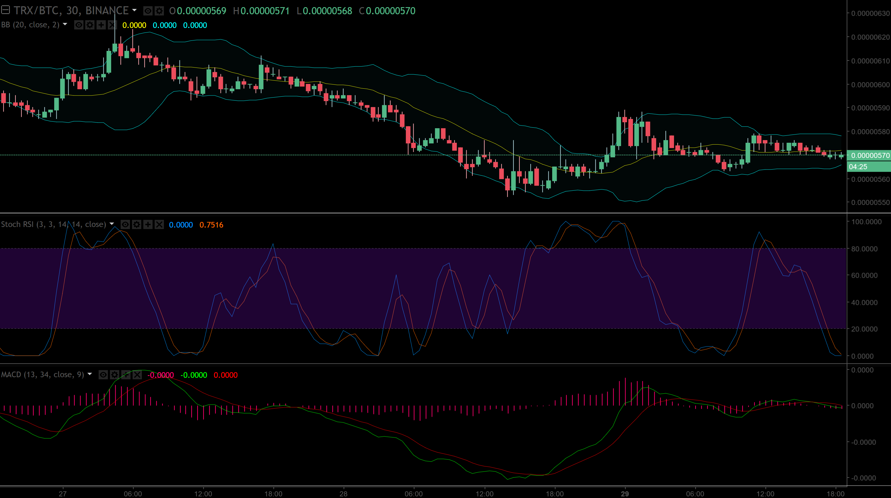Toggle Stoch RSI visibility eye icon
Image resolution: width=891 pixels, height=498 pixels.
click(125, 225)
